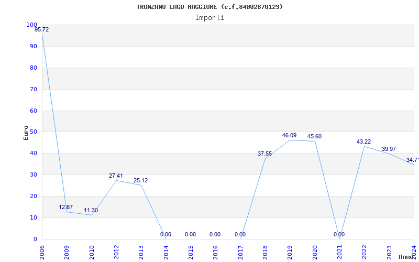Click the x-axis year 2022
Screen dimensions: 419x262
pyautogui.click(x=365, y=253)
